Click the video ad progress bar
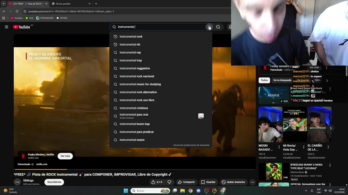348x195 pixels. click(x=135, y=169)
